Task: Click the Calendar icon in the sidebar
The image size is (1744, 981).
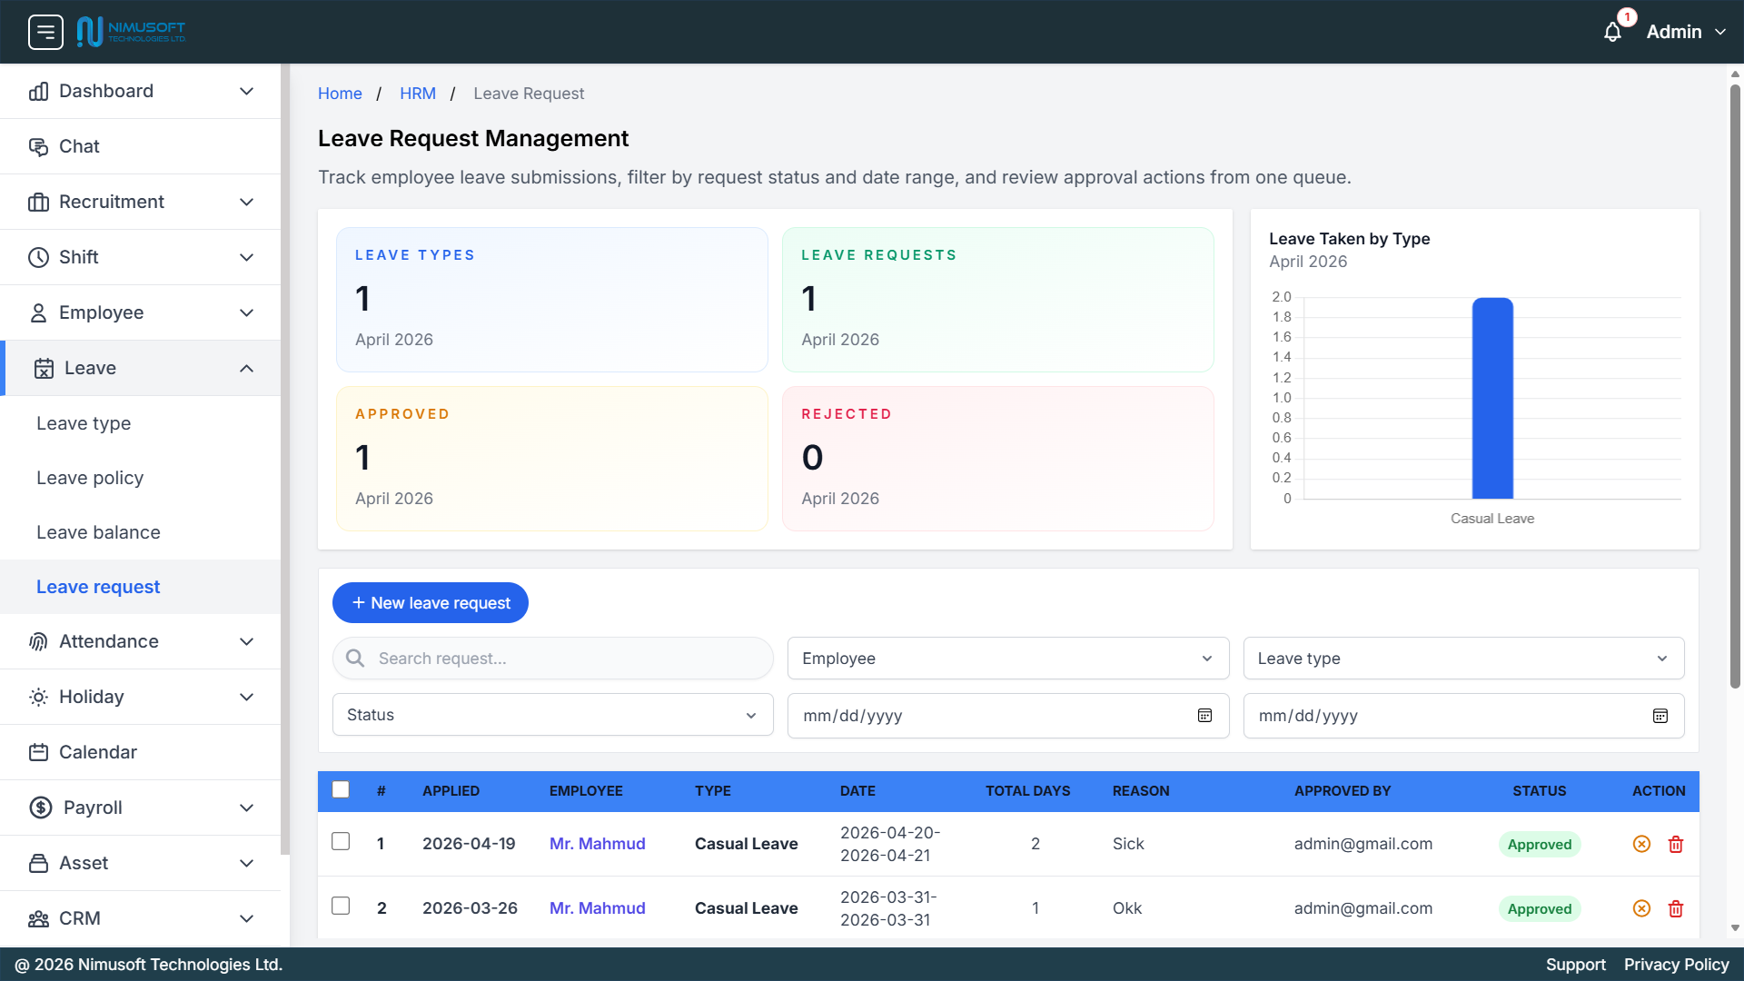Action: 38,752
